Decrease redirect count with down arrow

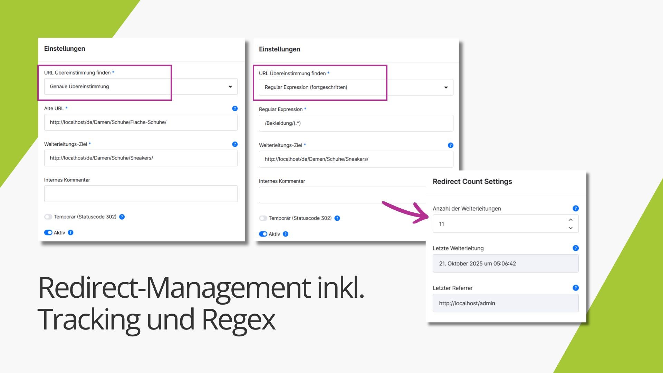(570, 228)
